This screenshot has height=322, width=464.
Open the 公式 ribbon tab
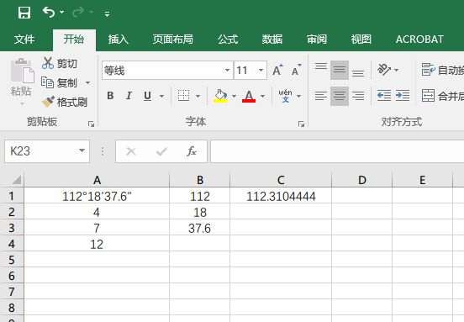pos(228,39)
